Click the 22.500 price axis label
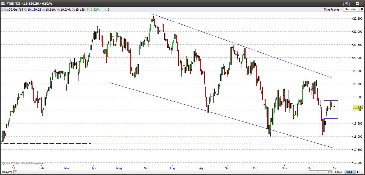This screenshot has width=365, height=175. [x=358, y=19]
